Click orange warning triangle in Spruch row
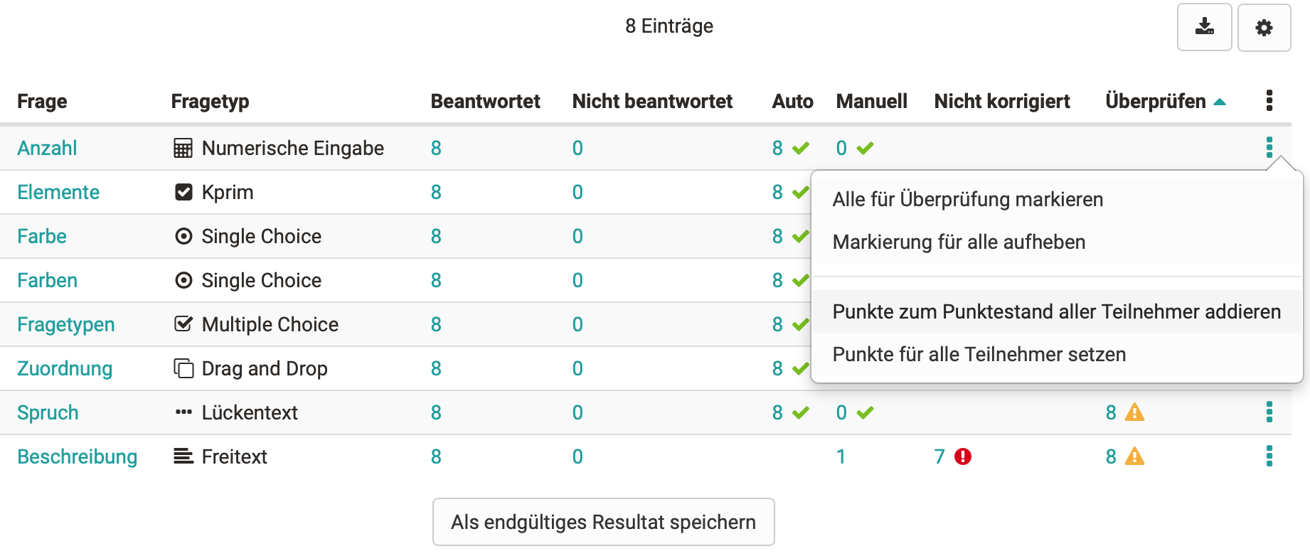Image resolution: width=1310 pixels, height=556 pixels. click(x=1134, y=412)
